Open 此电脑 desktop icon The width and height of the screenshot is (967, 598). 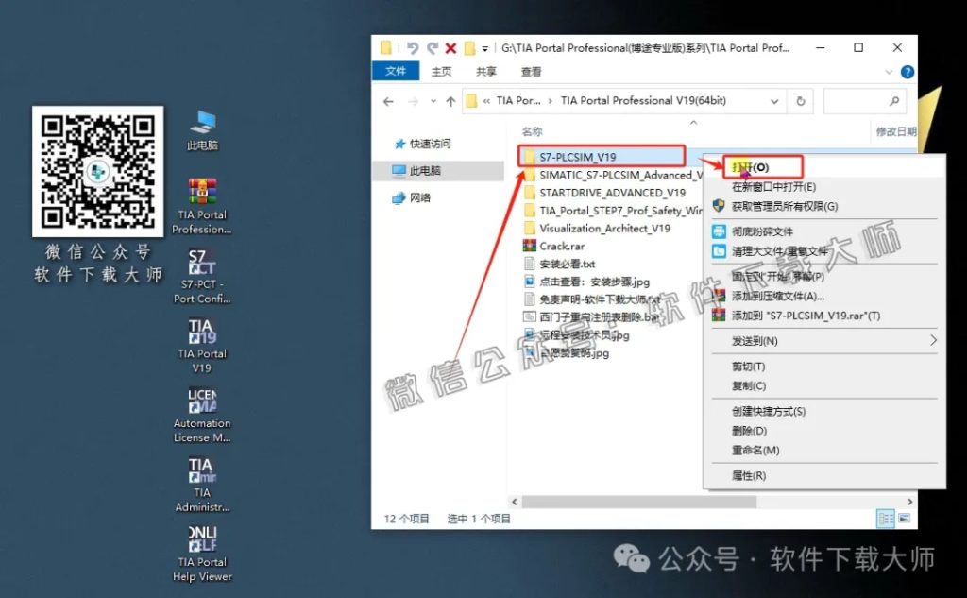(201, 123)
